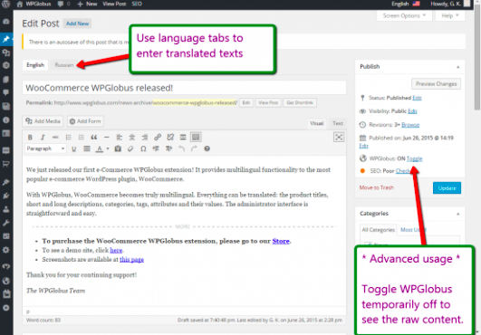Image resolution: width=481 pixels, height=335 pixels.
Task: Click the Get Shortlink button
Action: [300, 102]
